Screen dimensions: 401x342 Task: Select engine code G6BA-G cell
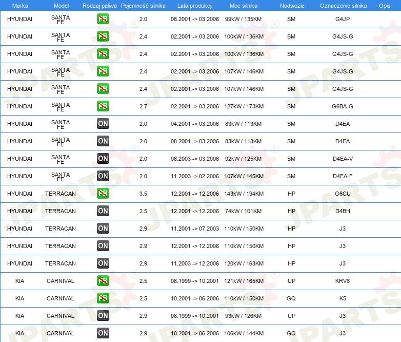(343, 106)
